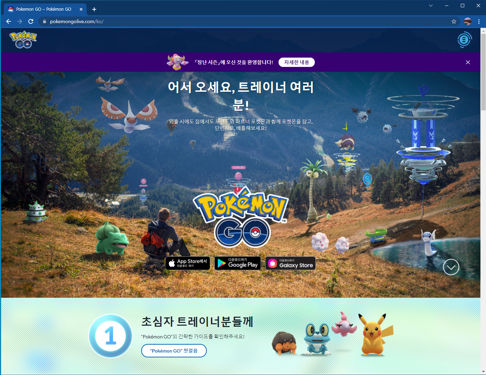Click the Pokémon GO logo in header
This screenshot has height=375, width=486.
[23, 40]
